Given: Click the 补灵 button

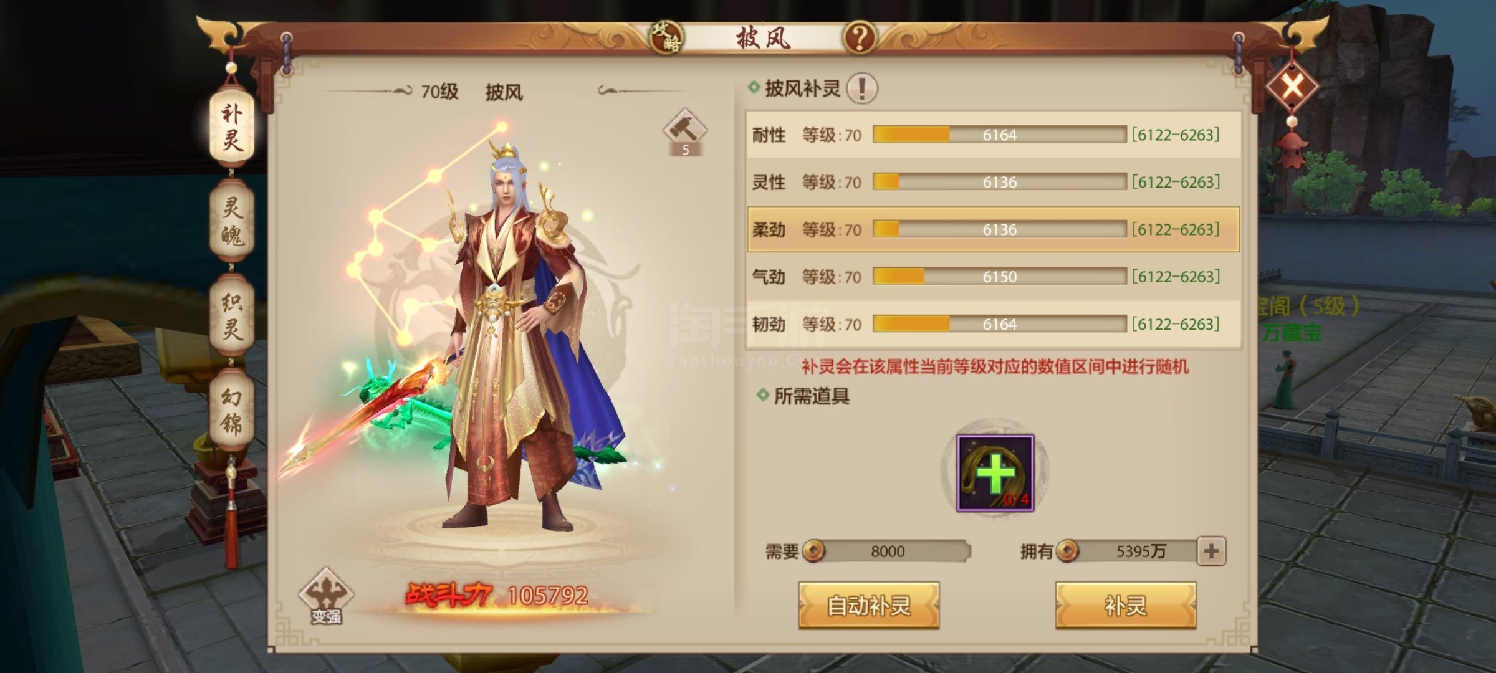Looking at the screenshot, I should click(x=1126, y=606).
